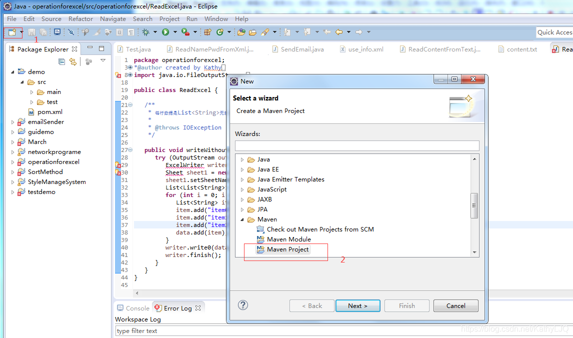Collapse the Maven wizard category

[x=242, y=219]
